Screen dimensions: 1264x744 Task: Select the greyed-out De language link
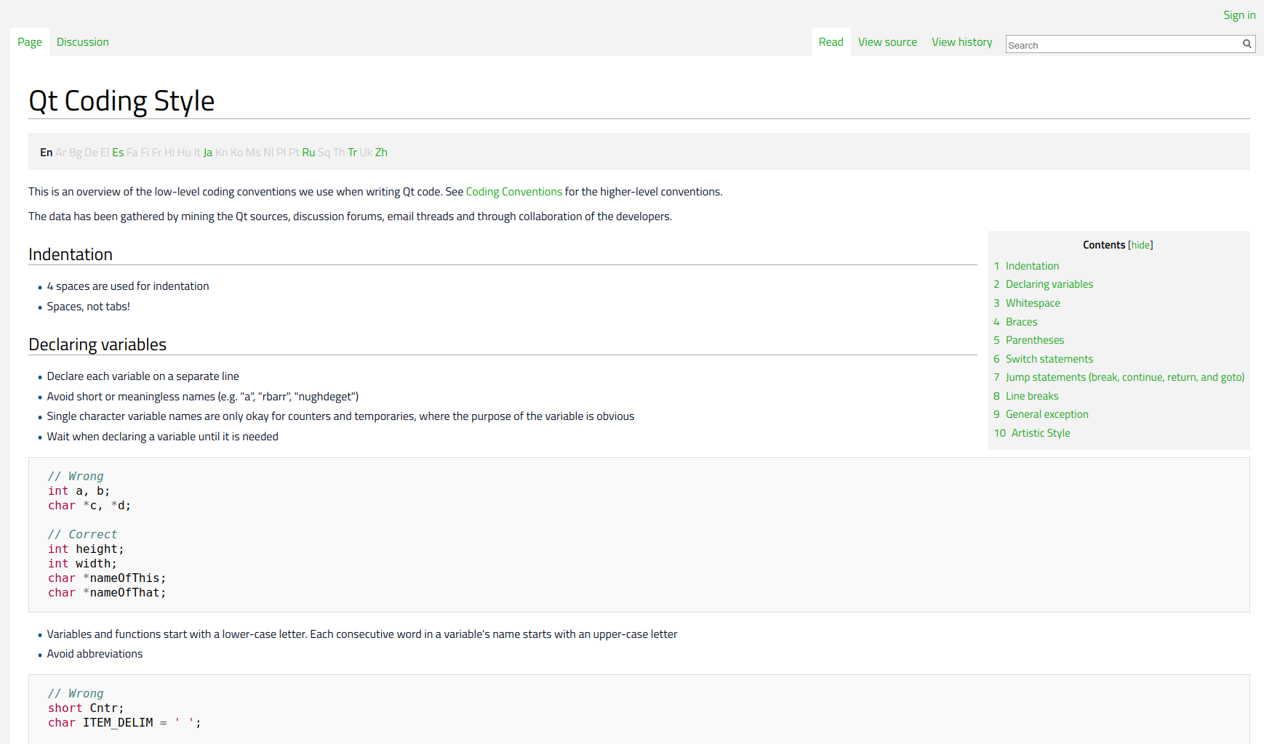[91, 153]
